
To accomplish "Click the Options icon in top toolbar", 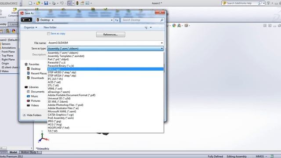I will (x=87, y=3).
